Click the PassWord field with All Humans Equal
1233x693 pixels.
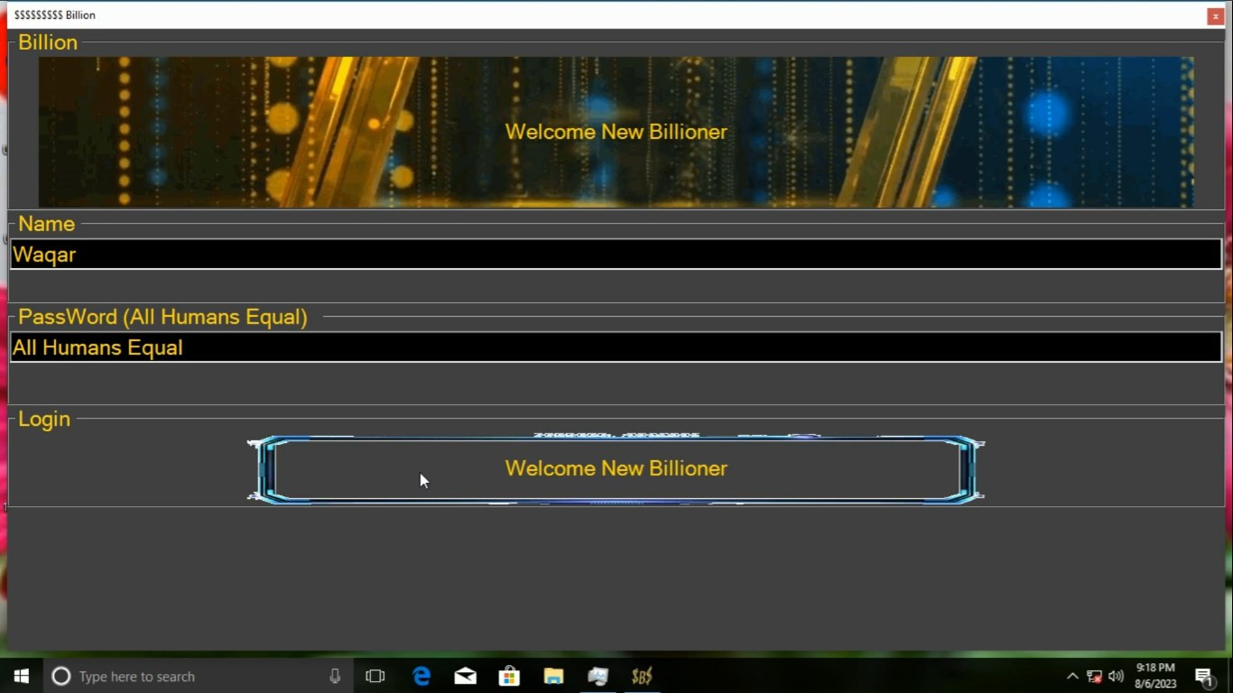pyautogui.click(x=616, y=347)
